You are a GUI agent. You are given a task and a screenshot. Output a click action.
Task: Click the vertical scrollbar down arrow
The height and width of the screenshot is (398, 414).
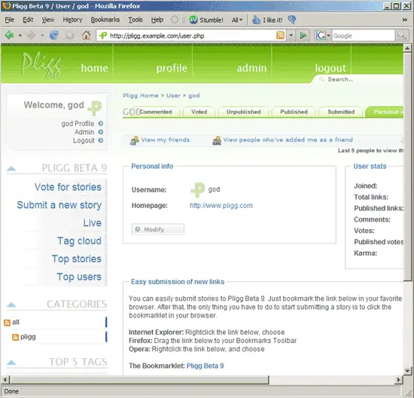tap(407, 371)
